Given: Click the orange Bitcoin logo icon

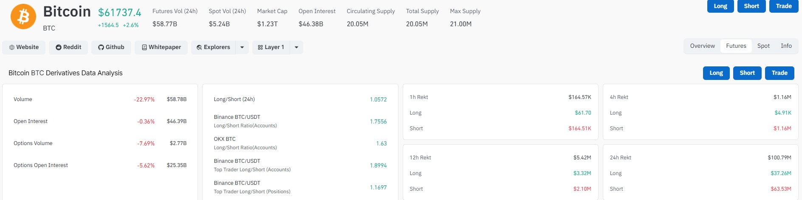Looking at the screenshot, I should point(23,16).
